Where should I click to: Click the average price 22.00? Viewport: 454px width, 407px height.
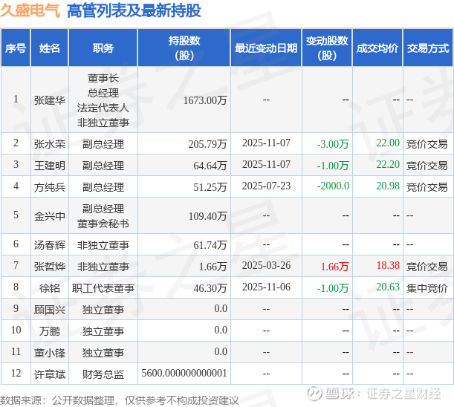pyautogui.click(x=388, y=143)
